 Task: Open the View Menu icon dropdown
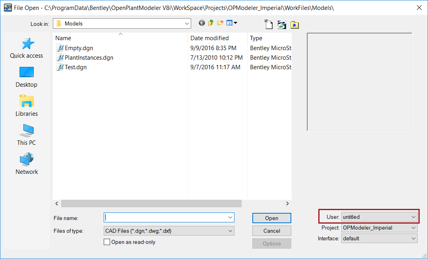pyautogui.click(x=232, y=23)
